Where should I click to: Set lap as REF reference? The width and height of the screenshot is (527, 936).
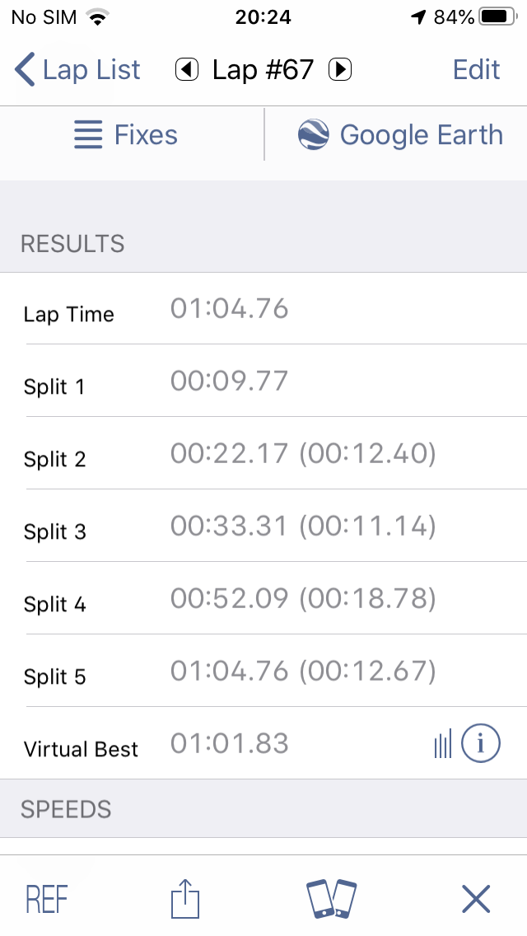click(47, 900)
